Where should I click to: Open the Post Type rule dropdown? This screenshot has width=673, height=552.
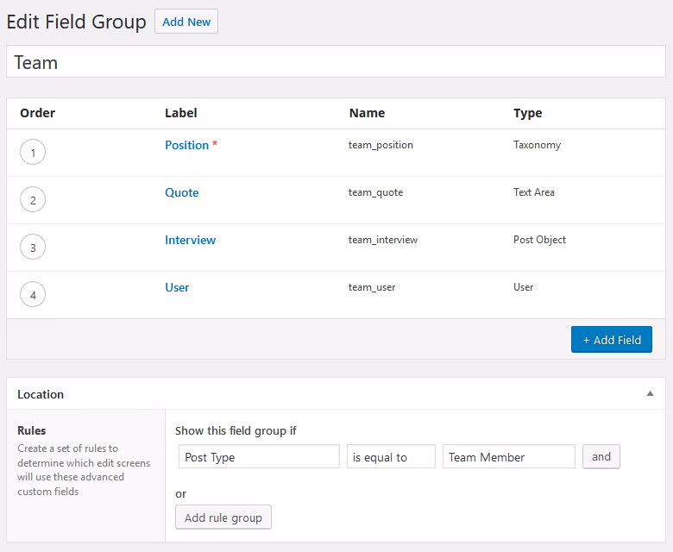[259, 457]
